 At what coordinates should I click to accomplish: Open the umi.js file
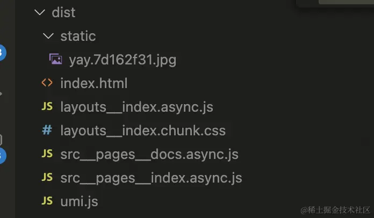point(79,201)
